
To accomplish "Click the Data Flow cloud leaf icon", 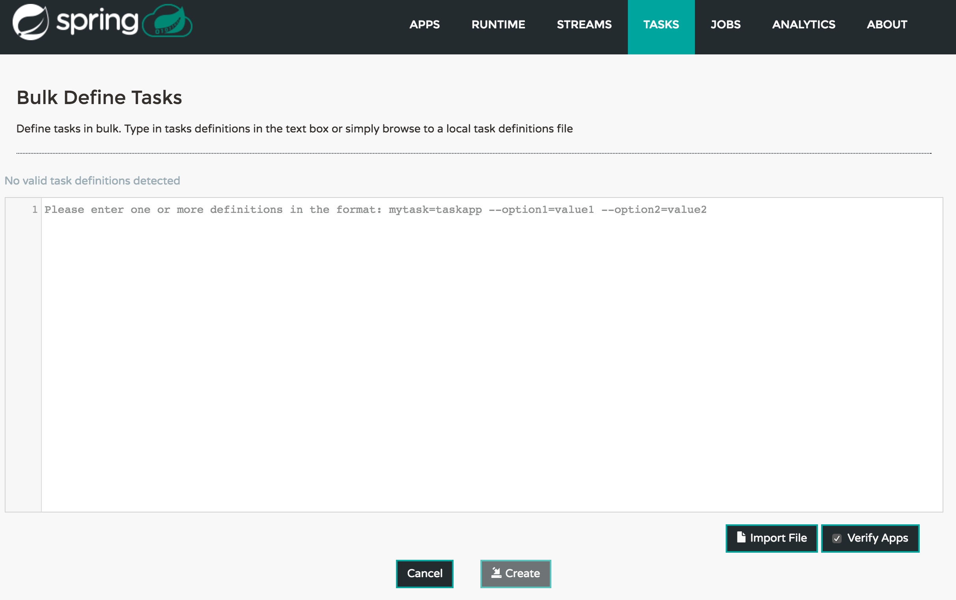I will click(x=167, y=21).
